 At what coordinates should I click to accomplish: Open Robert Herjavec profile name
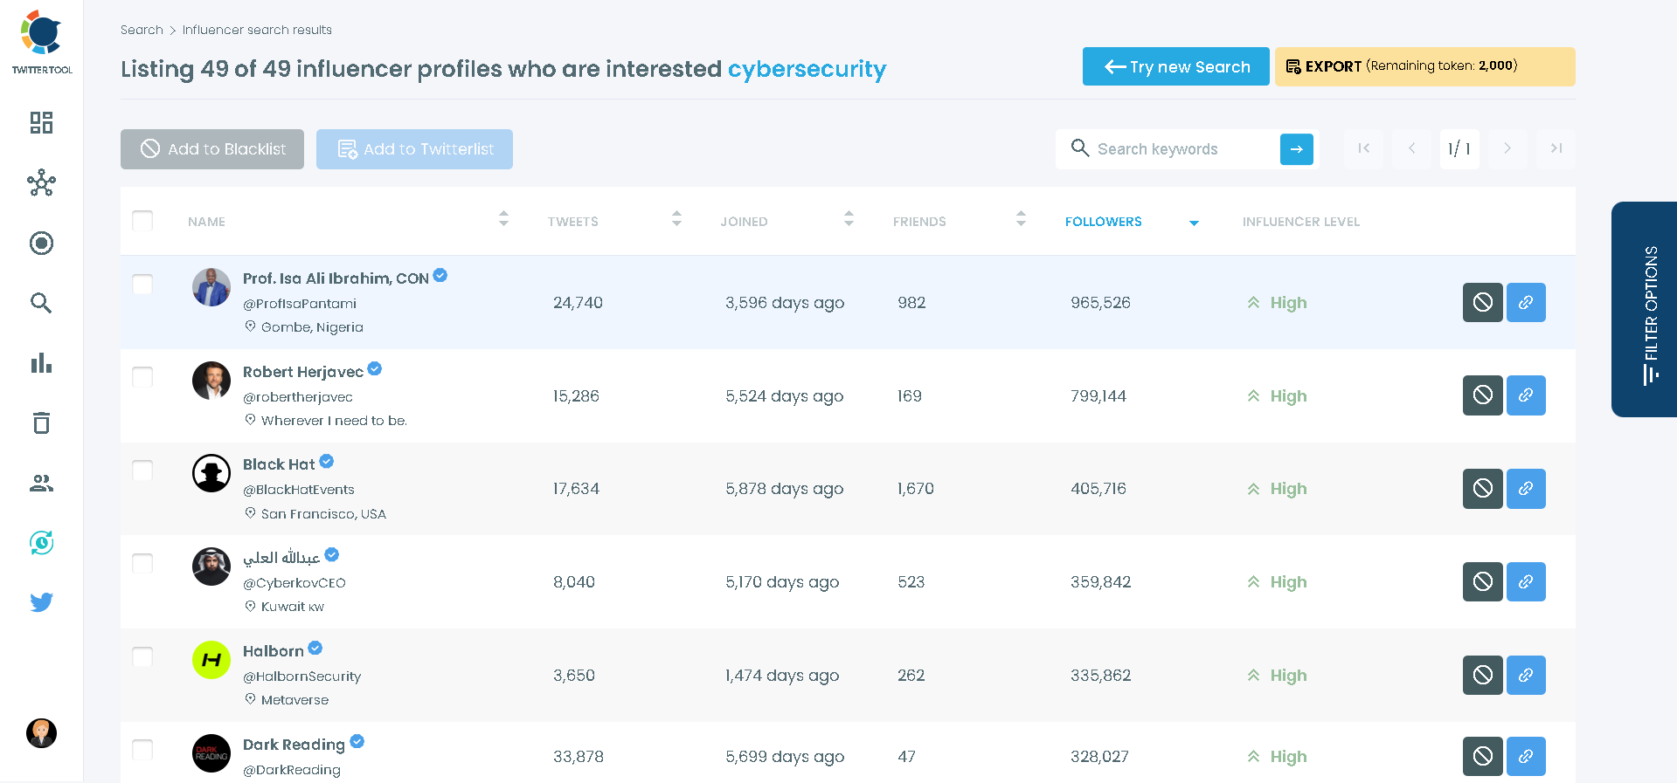[x=303, y=372]
